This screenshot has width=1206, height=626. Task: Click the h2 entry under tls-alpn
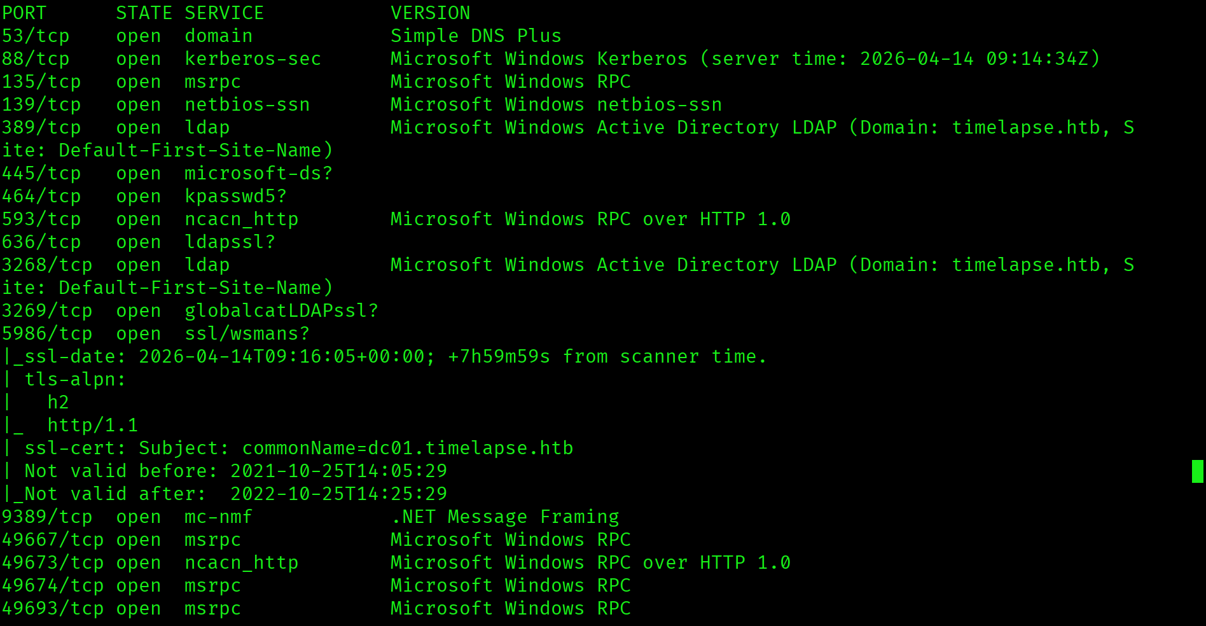(x=58, y=402)
